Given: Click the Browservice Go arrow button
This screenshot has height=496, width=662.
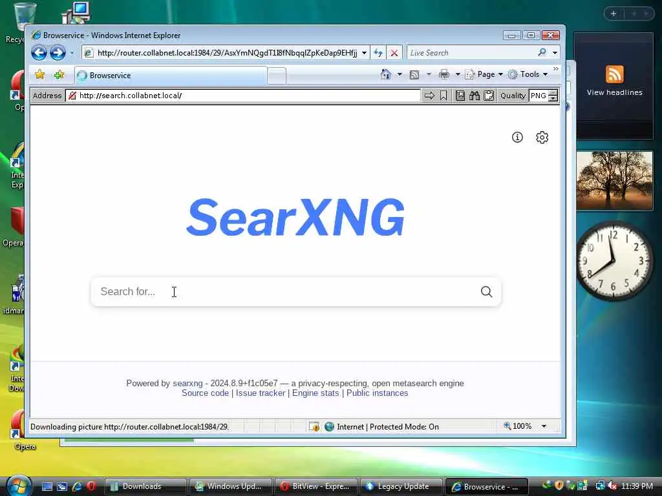Looking at the screenshot, I should coord(429,96).
